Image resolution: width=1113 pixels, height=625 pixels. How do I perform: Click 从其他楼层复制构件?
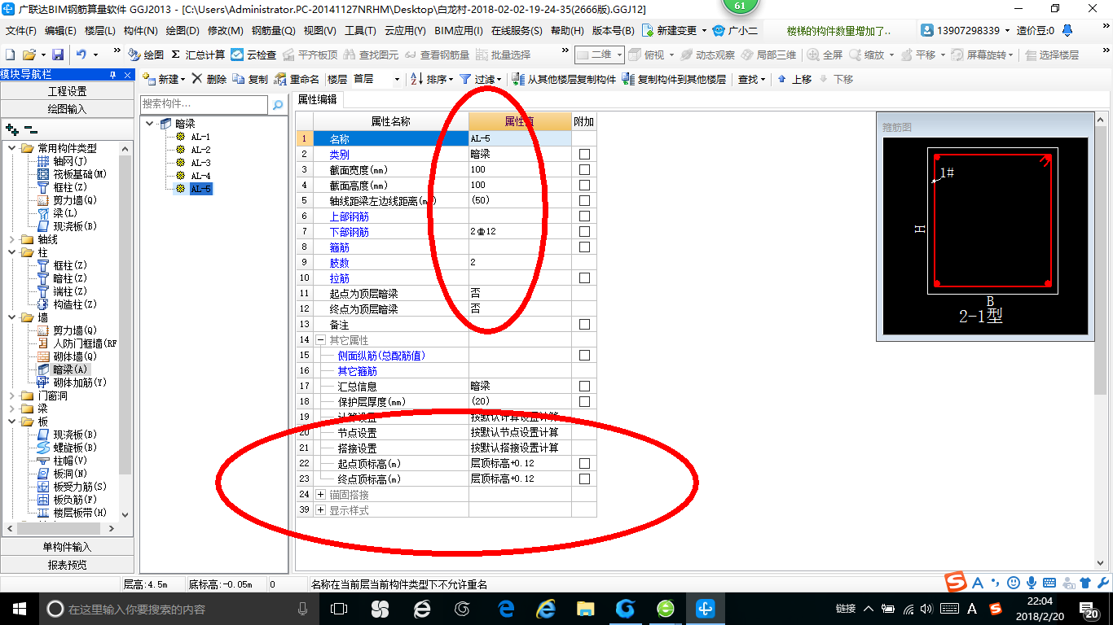[x=564, y=79]
